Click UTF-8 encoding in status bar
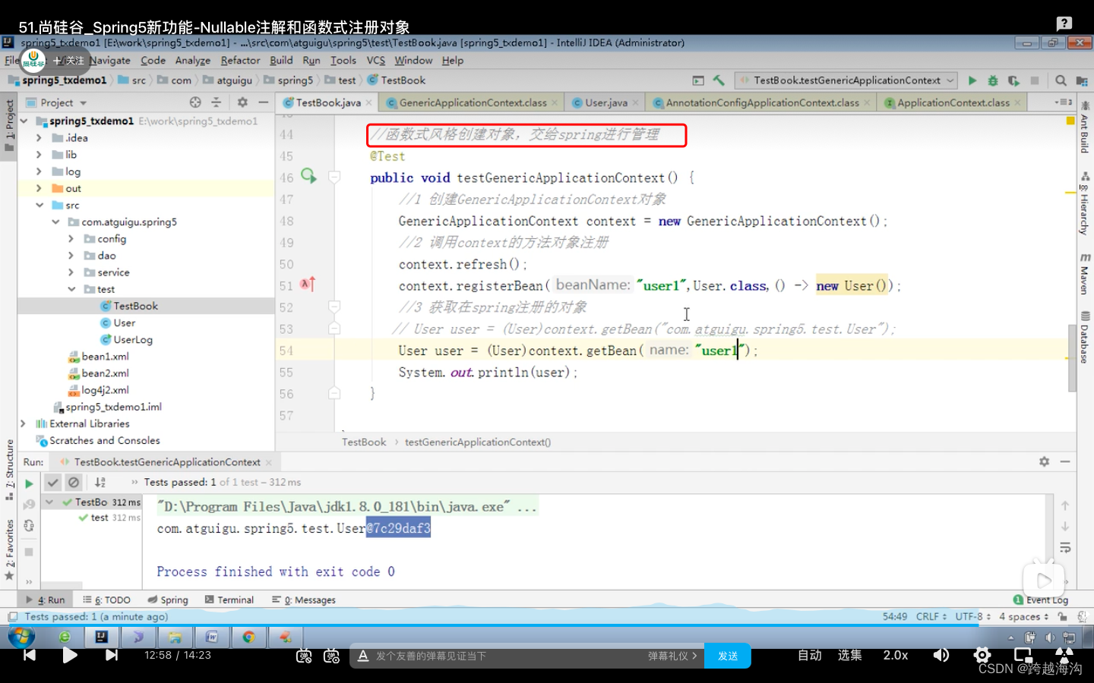The width and height of the screenshot is (1094, 683). [972, 617]
